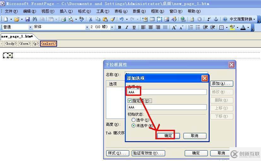This screenshot has width=261, height=161.
Task: Save the page with the floppy icon
Action: click(x=27, y=19)
